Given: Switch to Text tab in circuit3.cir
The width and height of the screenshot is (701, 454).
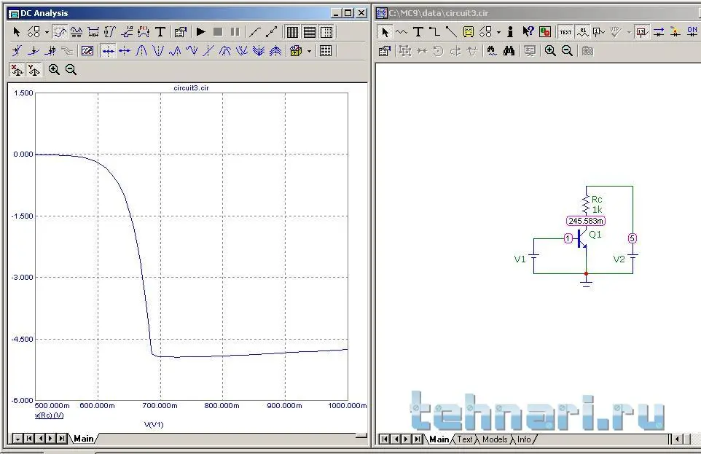Looking at the screenshot, I should [464, 439].
